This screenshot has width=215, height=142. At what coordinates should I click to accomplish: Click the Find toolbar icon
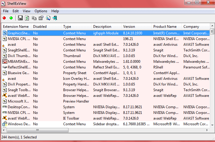[x=48, y=18]
